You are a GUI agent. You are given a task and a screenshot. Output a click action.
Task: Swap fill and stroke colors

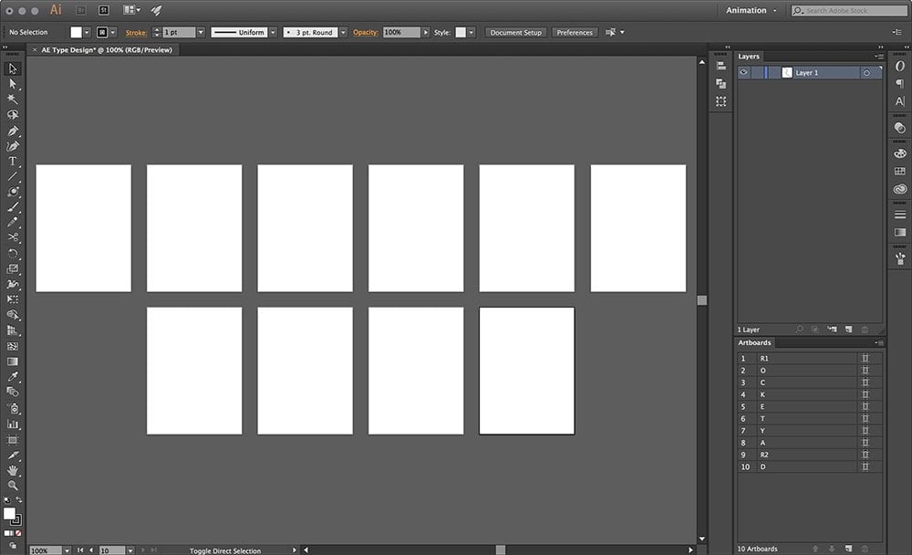(x=19, y=500)
